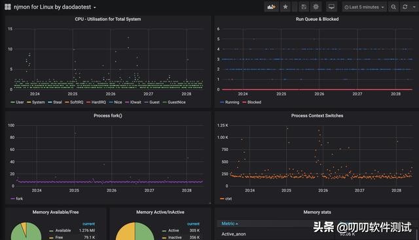Open the Memory Active/InActive panel menu
419x240 pixels.
point(160,212)
